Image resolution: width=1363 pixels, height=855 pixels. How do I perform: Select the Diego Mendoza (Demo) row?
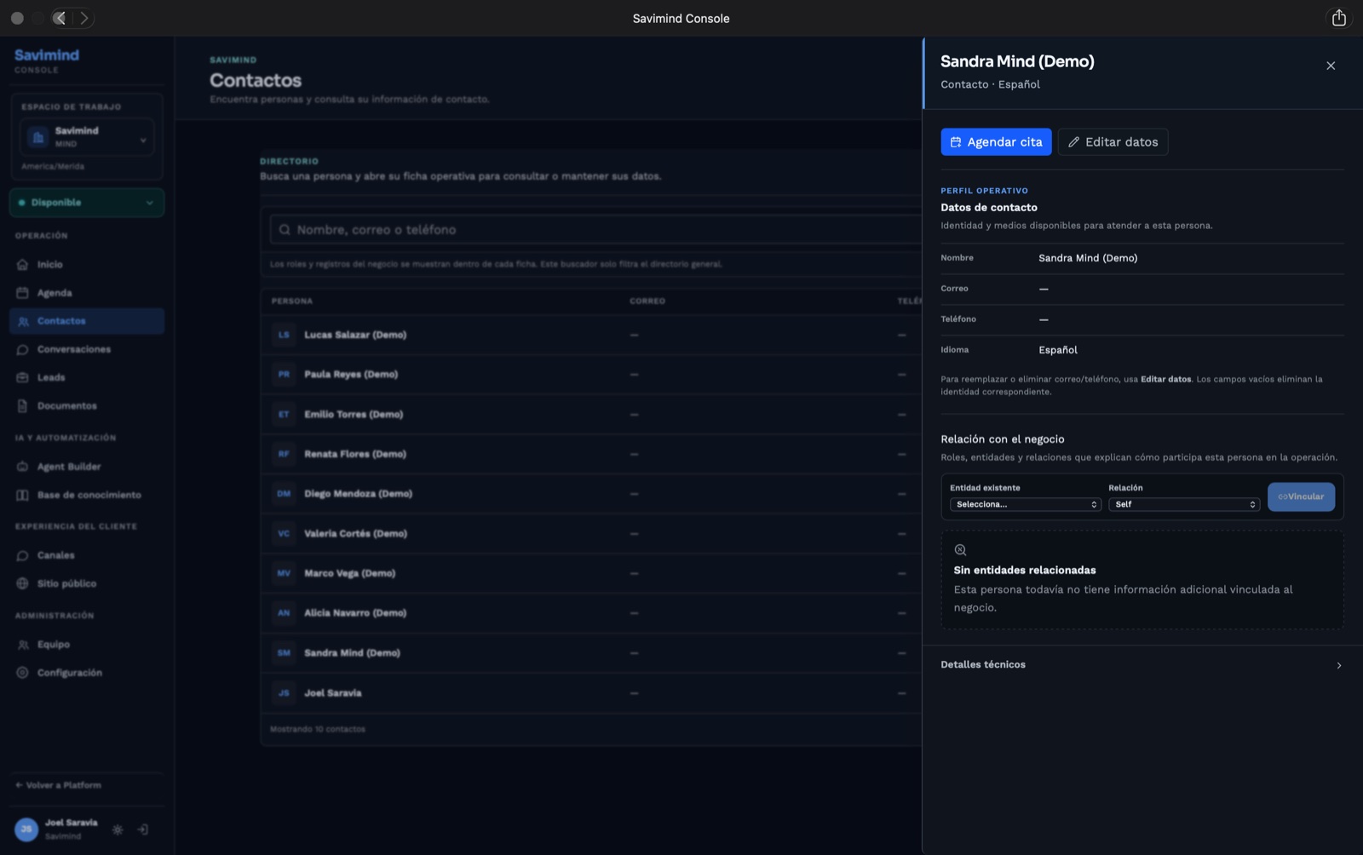pos(591,494)
